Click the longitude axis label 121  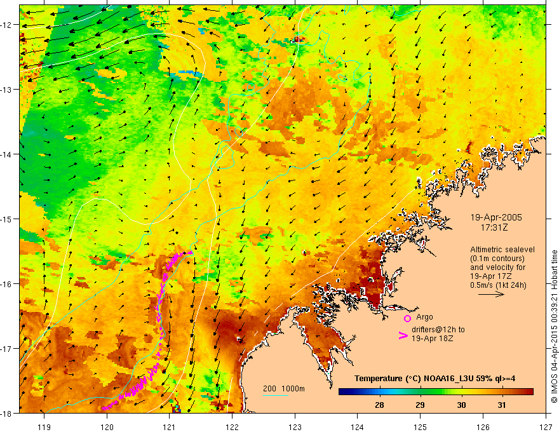click(170, 427)
